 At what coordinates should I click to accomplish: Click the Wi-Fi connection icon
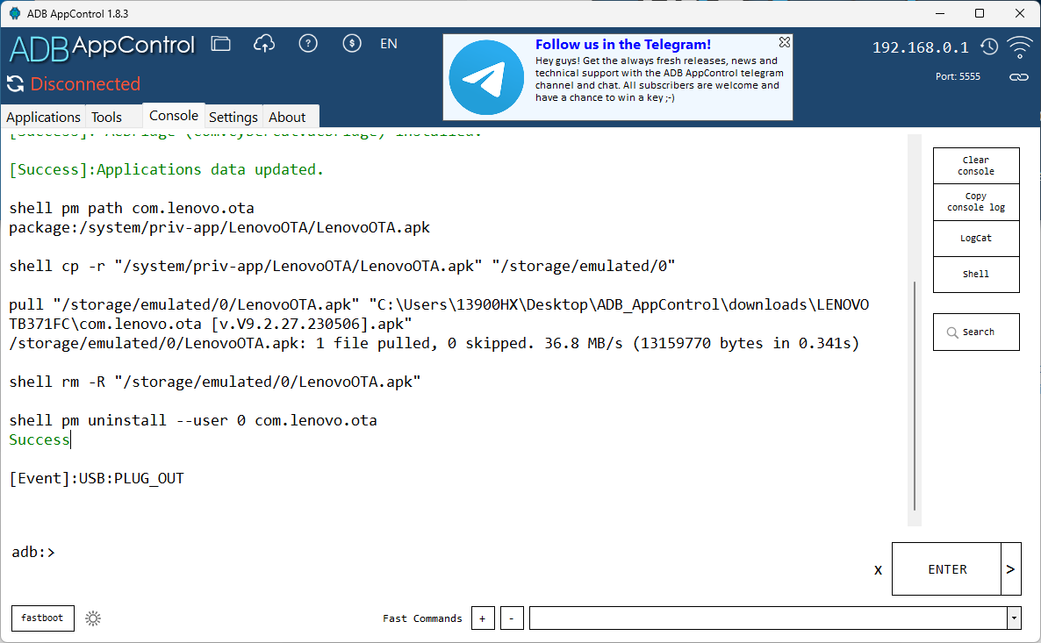tap(1019, 47)
